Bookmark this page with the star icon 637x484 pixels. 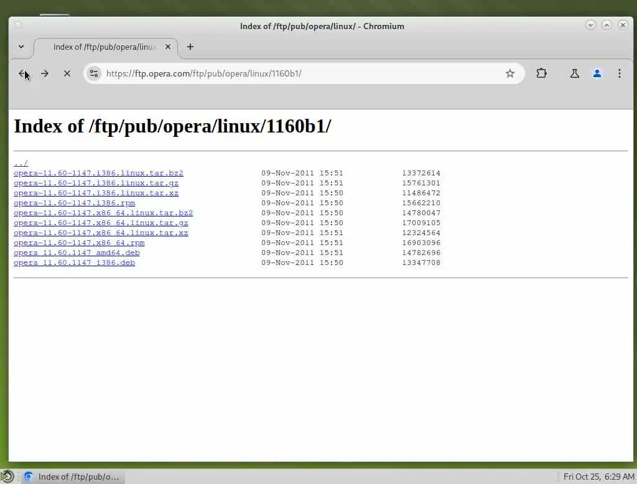pos(510,73)
